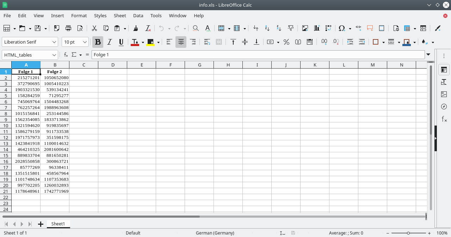Image resolution: width=451 pixels, height=237 pixels.
Task: Select column B header
Action: [x=55, y=65]
